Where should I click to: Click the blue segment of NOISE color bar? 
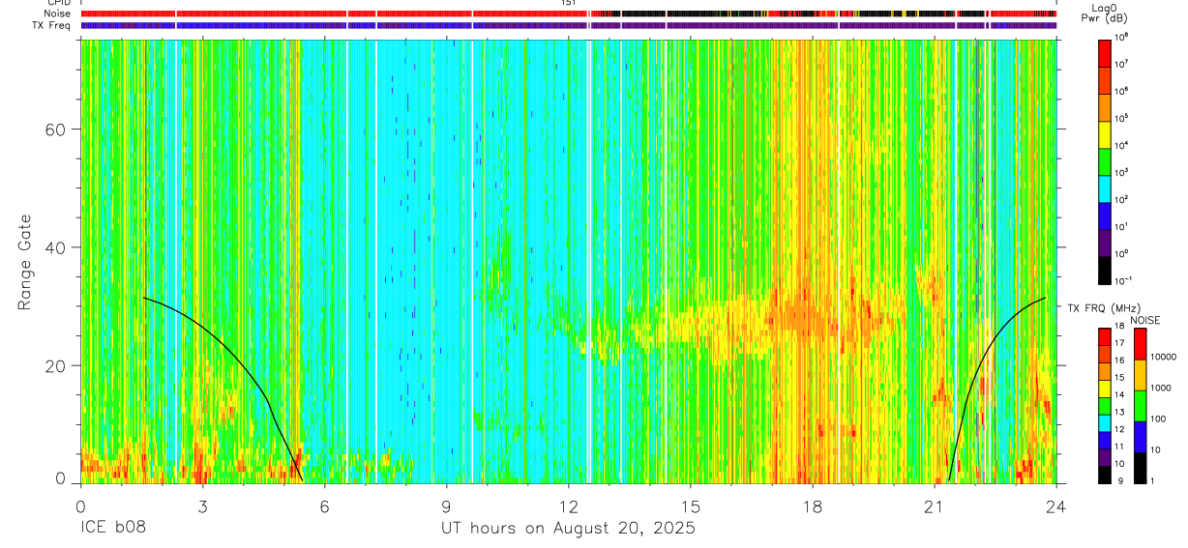pyautogui.click(x=1140, y=436)
